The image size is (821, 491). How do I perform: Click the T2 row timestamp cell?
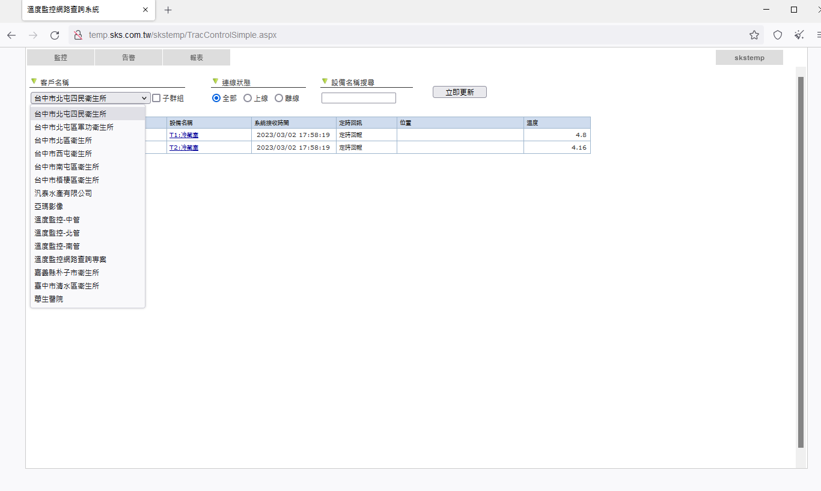[294, 147]
